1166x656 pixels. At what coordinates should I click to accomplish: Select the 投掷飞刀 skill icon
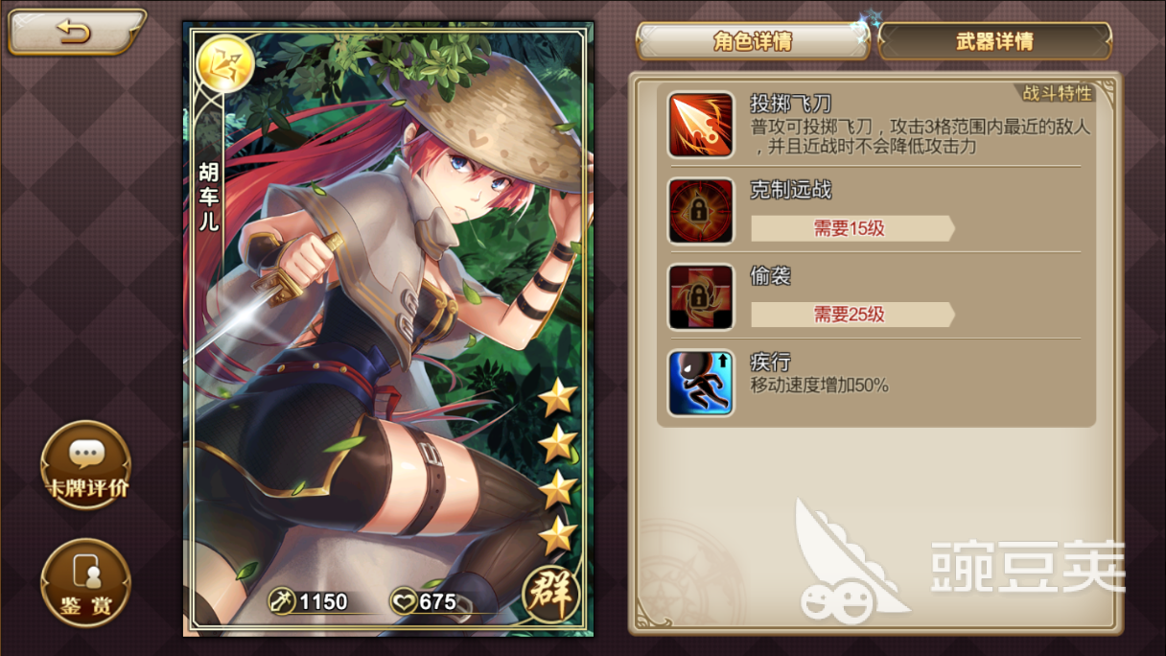pyautogui.click(x=701, y=125)
